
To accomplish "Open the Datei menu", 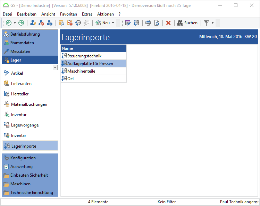I will 7,14.
